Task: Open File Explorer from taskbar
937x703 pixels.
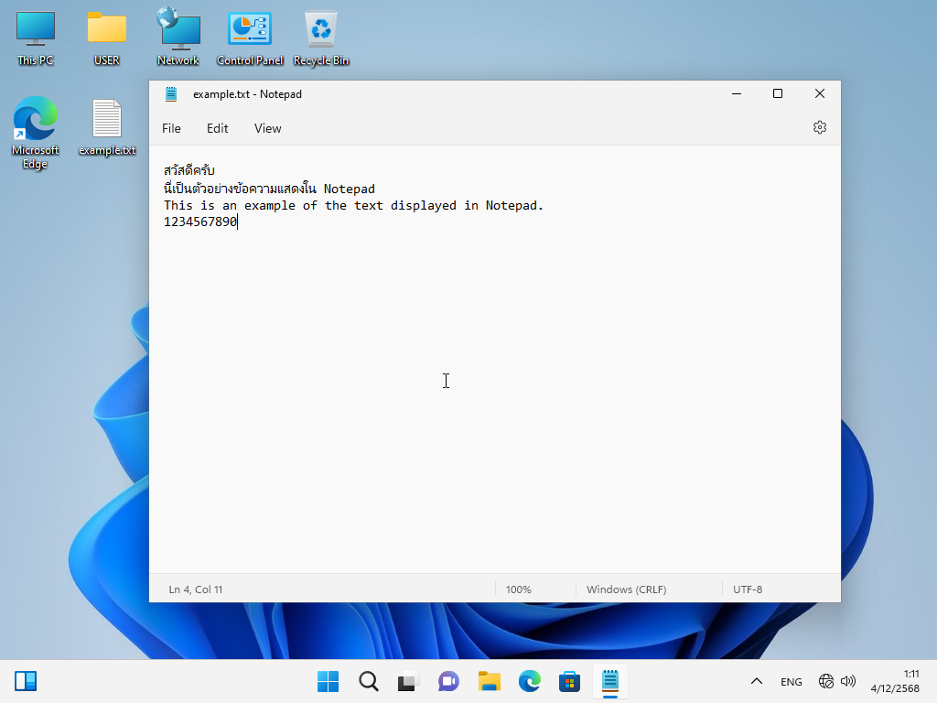Action: click(489, 681)
